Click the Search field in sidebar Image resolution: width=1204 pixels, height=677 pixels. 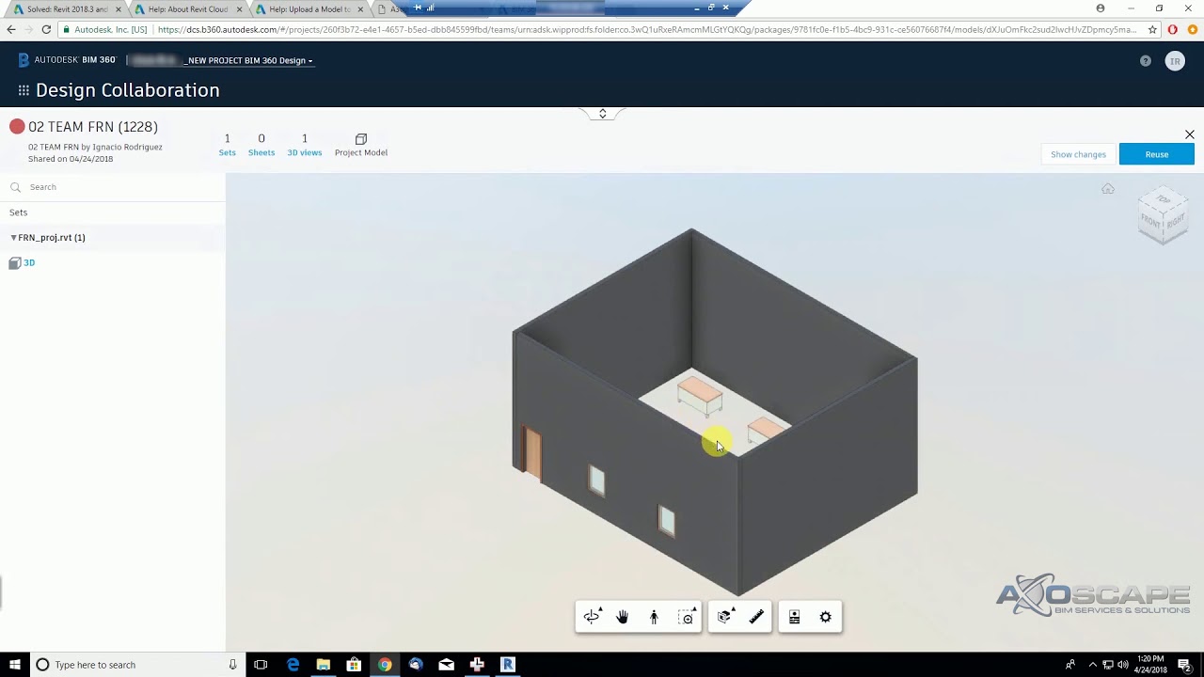click(113, 187)
